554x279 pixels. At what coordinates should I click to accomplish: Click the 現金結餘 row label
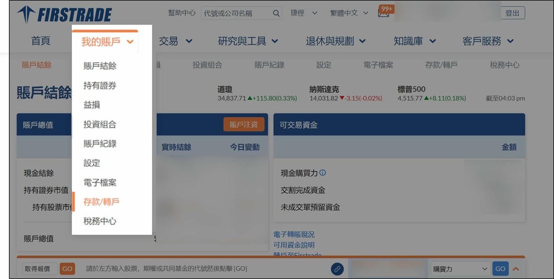(x=39, y=173)
